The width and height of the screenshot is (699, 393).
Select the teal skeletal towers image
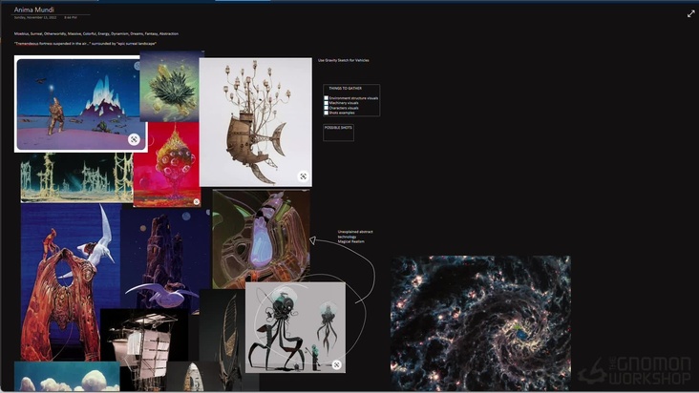[76, 178]
